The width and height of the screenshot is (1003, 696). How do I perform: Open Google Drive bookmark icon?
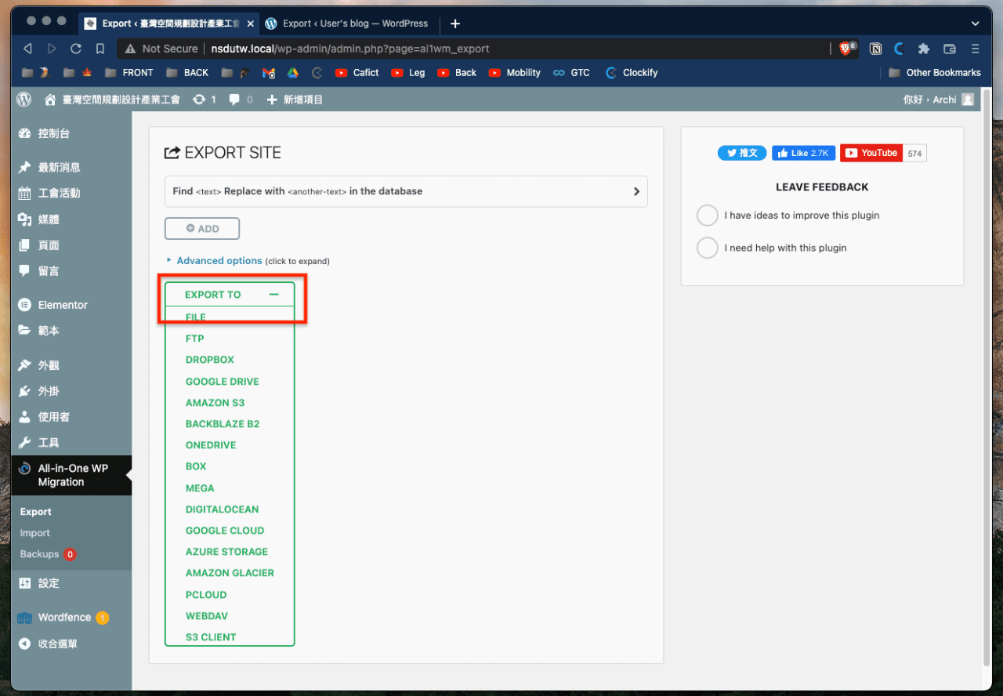point(292,73)
